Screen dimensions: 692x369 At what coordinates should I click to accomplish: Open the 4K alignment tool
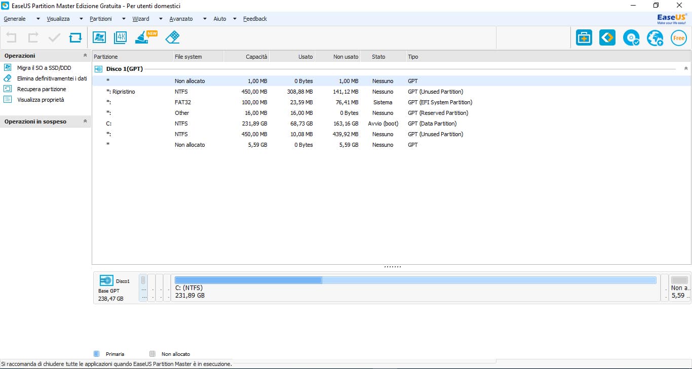[x=120, y=37]
